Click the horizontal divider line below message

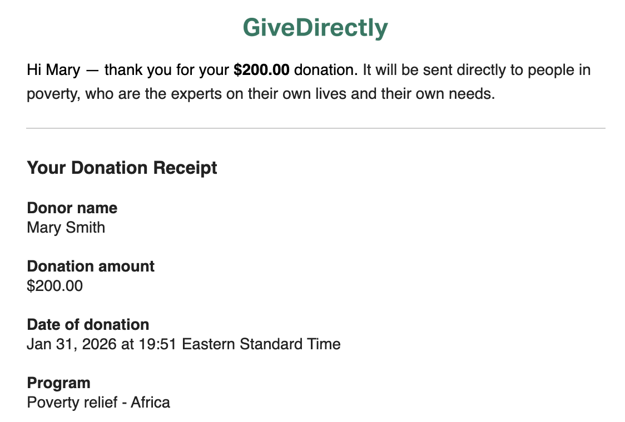[x=315, y=128]
